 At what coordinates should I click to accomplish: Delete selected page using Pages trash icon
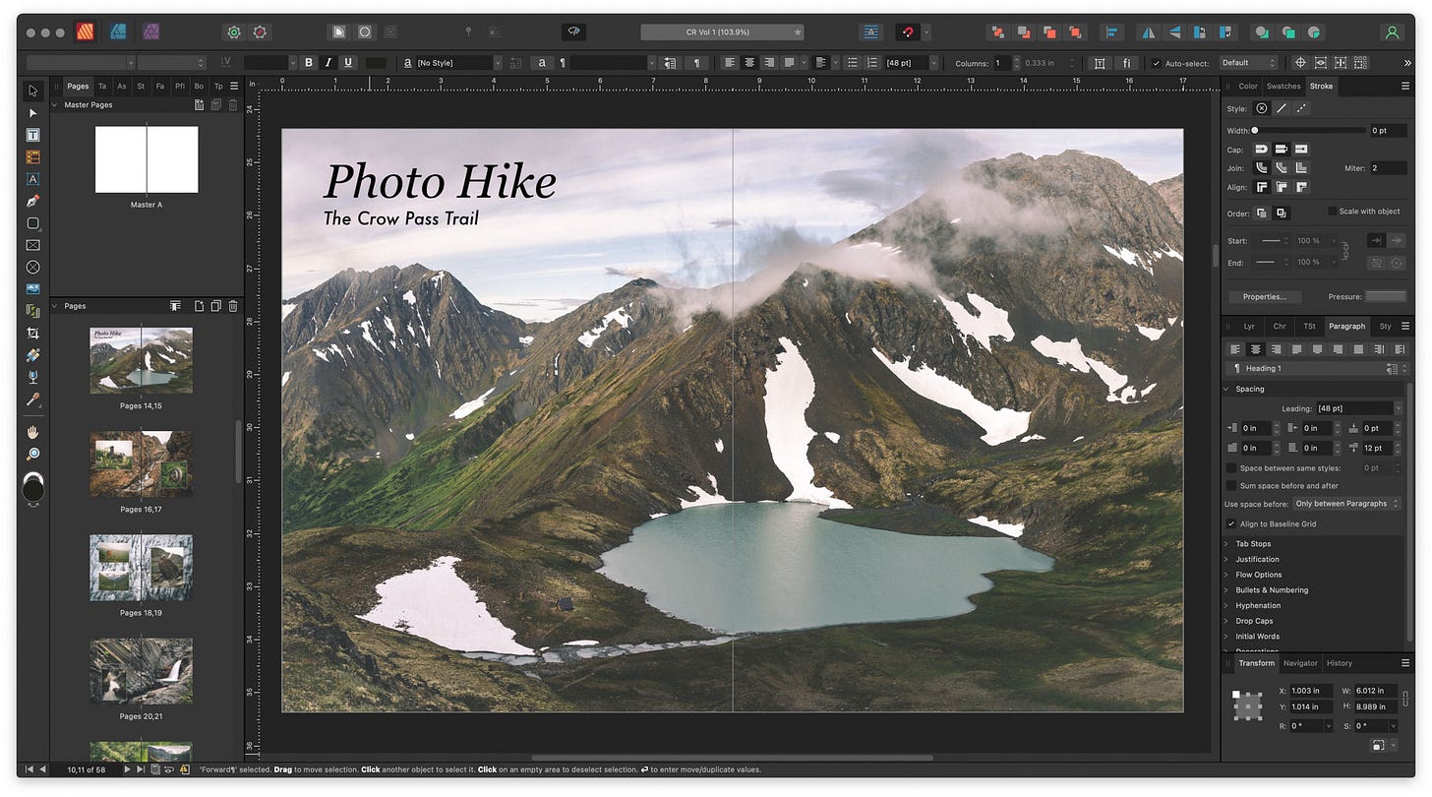tap(233, 306)
